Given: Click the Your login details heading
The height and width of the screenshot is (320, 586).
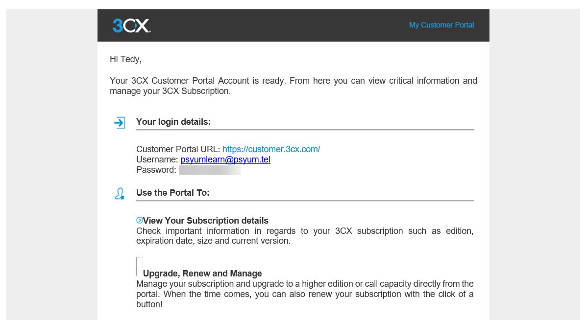Looking at the screenshot, I should click(x=173, y=122).
